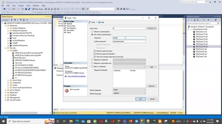Select Windows authentication radio button

coord(92,32)
